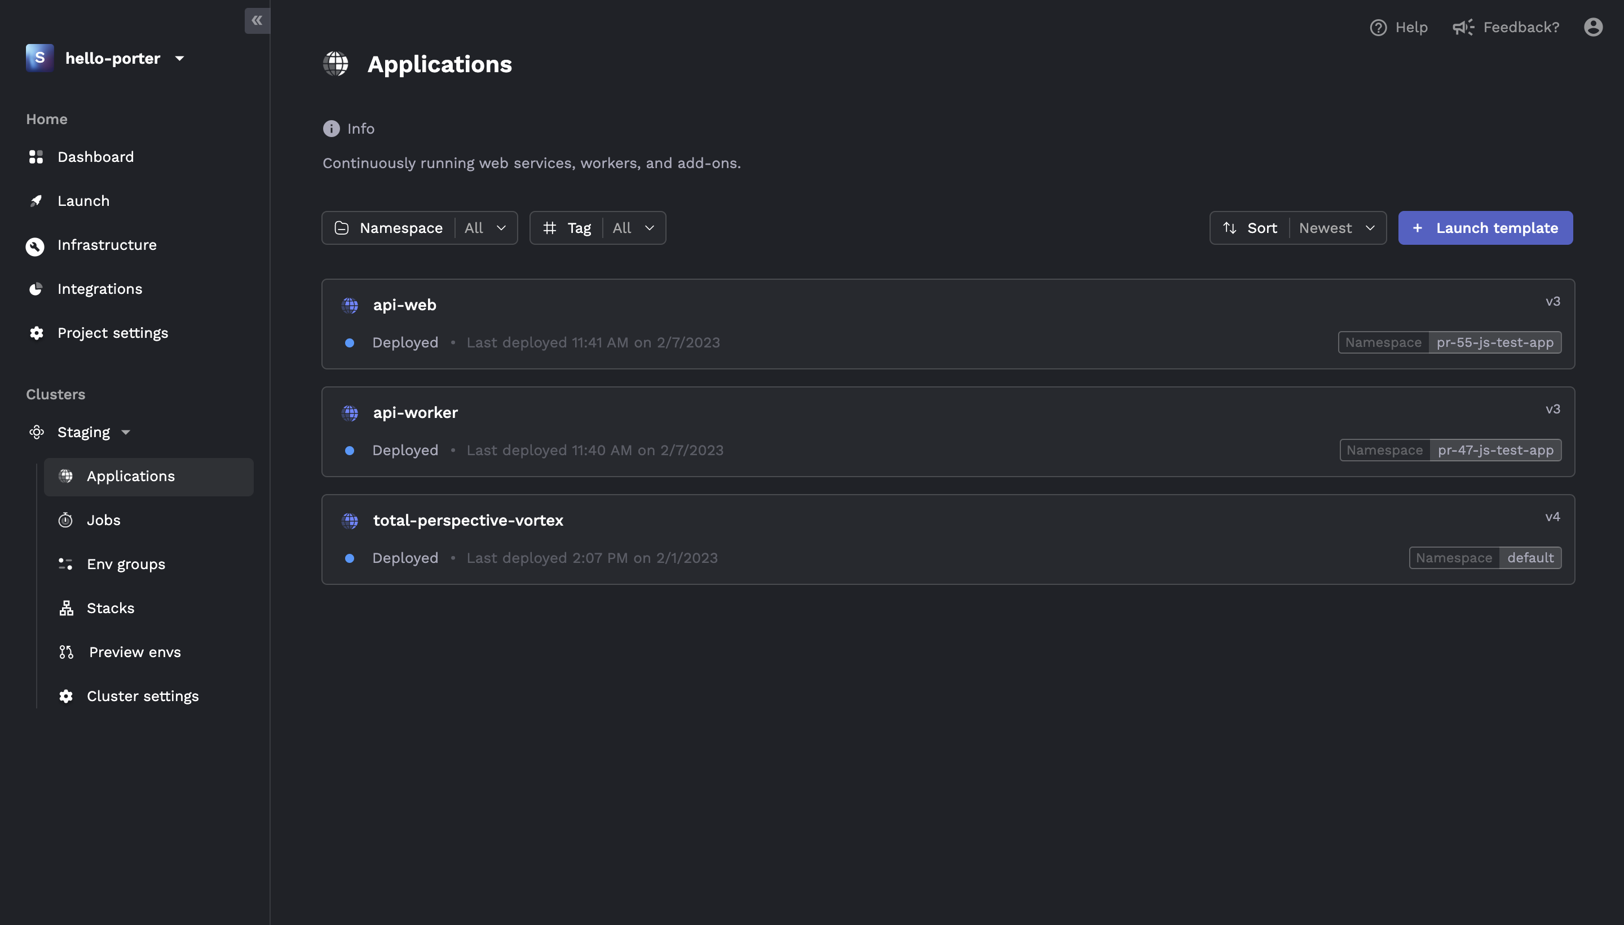Open the Tag filter dropdown
1624x925 pixels.
[x=633, y=227]
